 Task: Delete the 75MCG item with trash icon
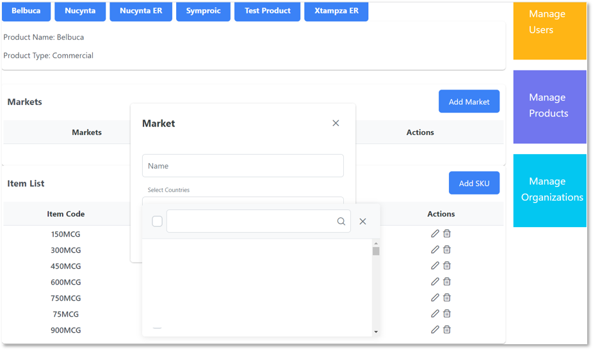point(447,314)
